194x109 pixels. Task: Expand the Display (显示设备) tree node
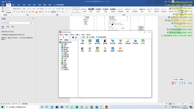[x=60, y=51]
